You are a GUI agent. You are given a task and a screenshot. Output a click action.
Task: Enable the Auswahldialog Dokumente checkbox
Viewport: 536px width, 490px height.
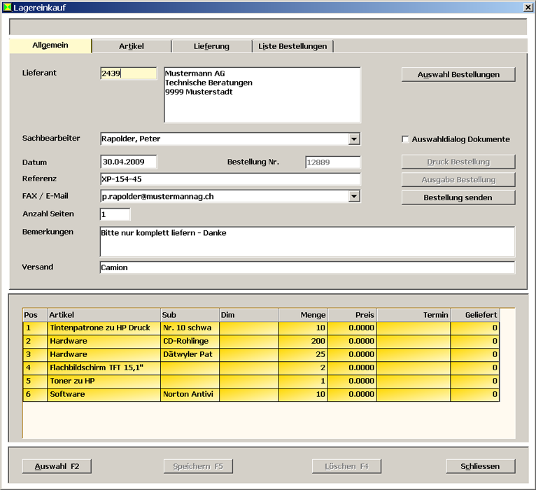point(405,139)
